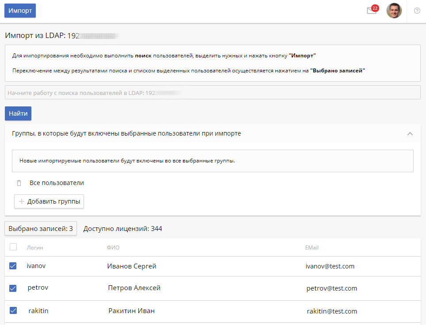Click the 'Логин' column header
The width and height of the screenshot is (426, 325).
click(35, 248)
